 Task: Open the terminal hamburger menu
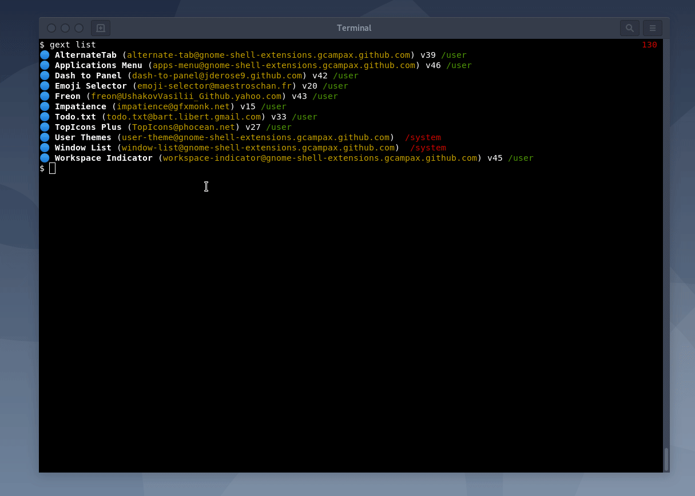653,28
